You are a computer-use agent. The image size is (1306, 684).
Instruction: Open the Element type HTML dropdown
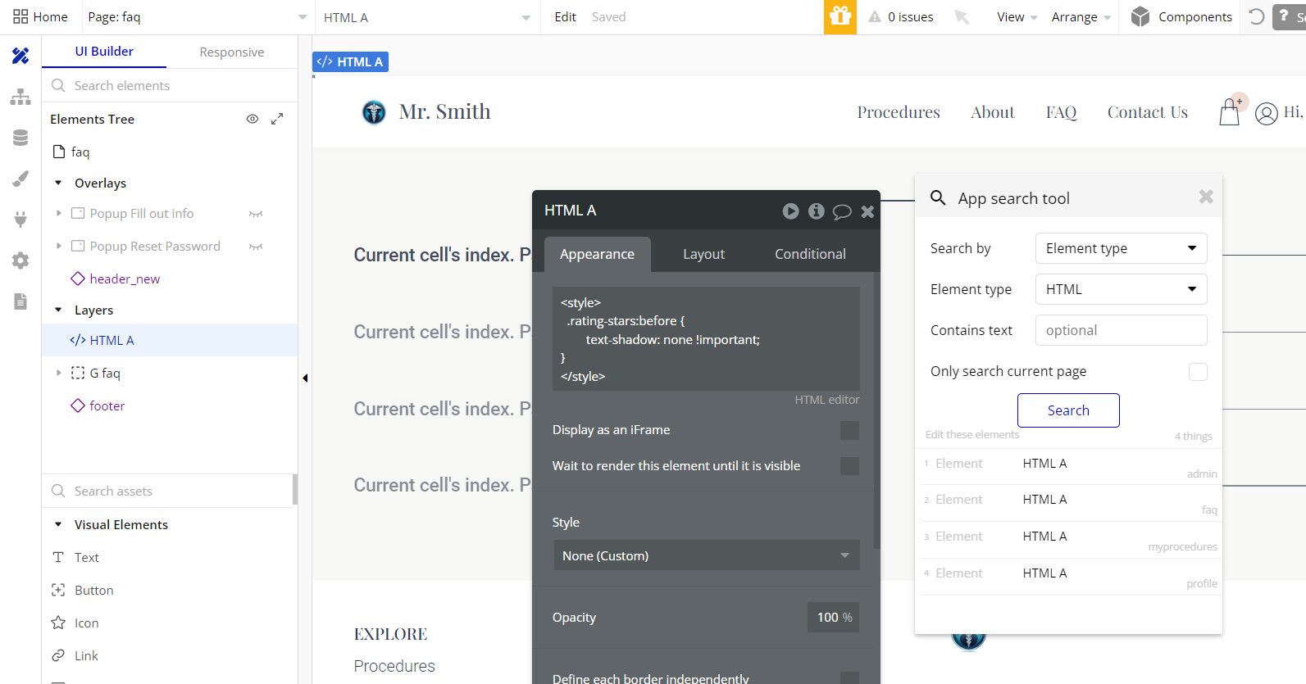(1121, 289)
